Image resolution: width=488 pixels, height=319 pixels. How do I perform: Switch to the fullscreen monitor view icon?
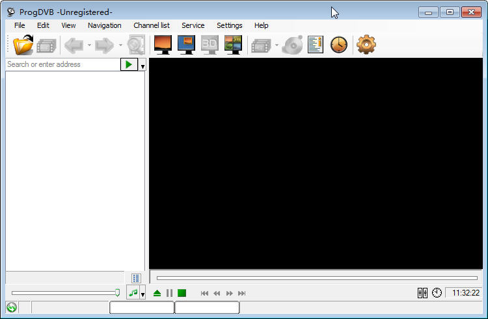pyautogui.click(x=163, y=45)
